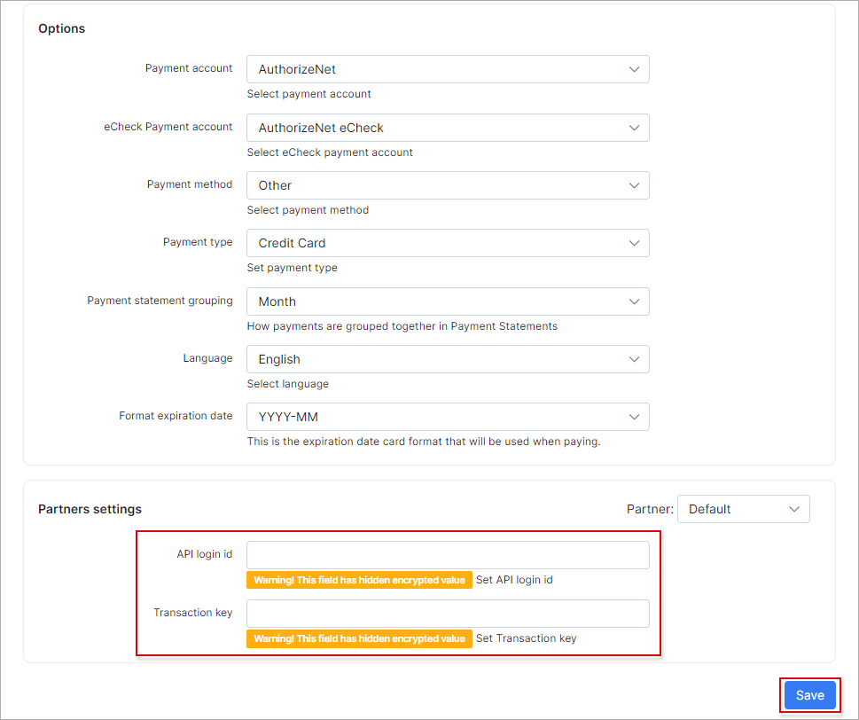The image size is (859, 720).
Task: Click the Format expiration date chevron
Action: click(x=634, y=417)
